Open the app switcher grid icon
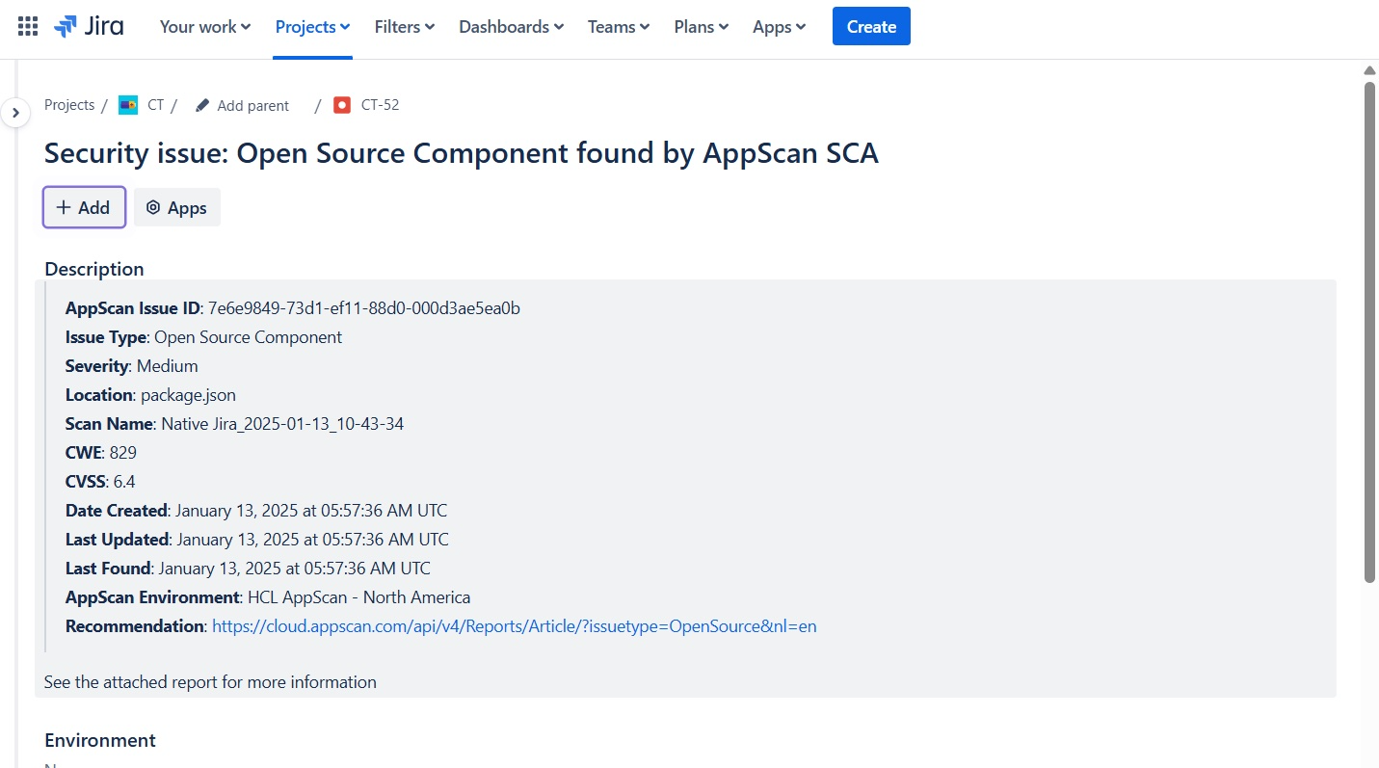This screenshot has height=768, width=1379. pyautogui.click(x=28, y=27)
